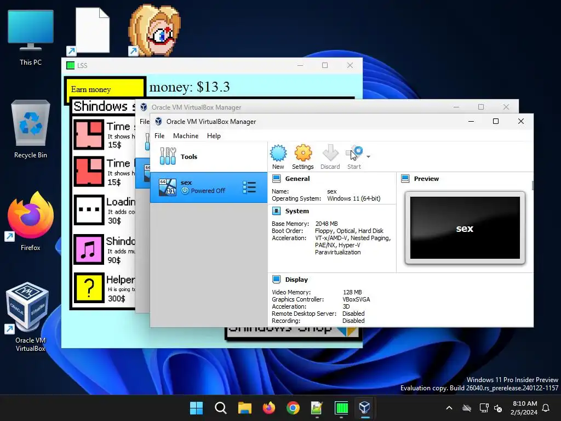Open the Machine menu
The image size is (561, 421).
click(186, 136)
